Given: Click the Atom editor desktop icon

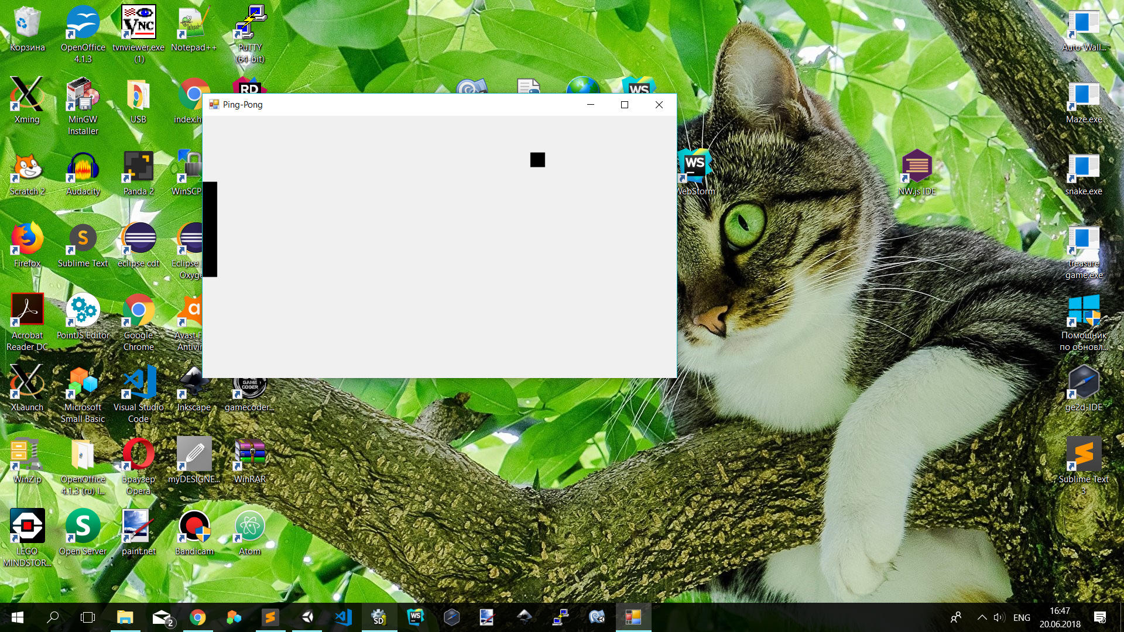Looking at the screenshot, I should click(x=250, y=530).
